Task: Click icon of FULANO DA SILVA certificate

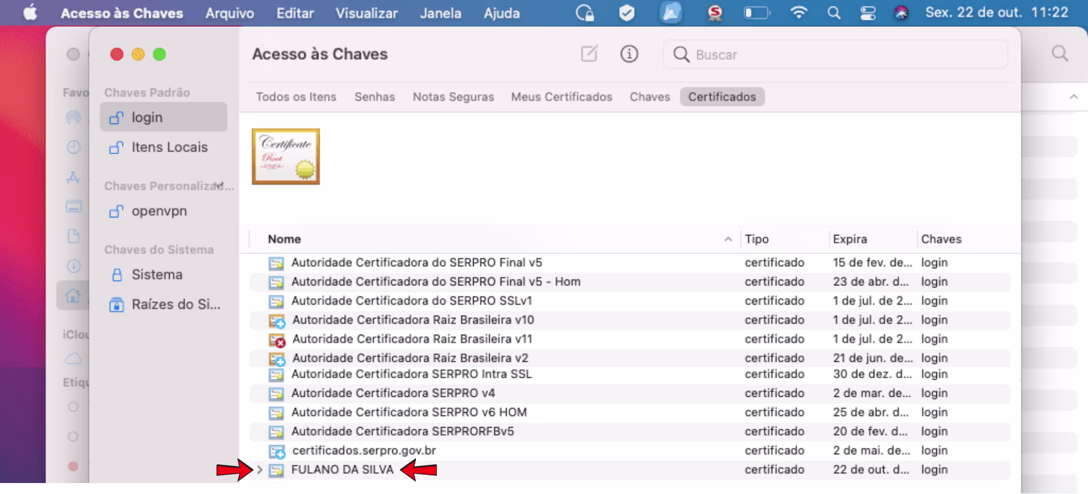Action: pyautogui.click(x=276, y=470)
